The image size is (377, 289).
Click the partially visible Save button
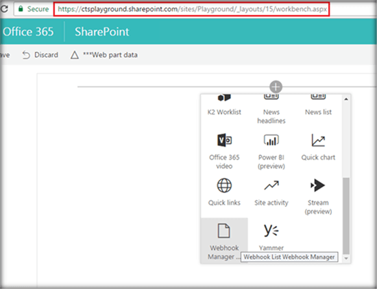pos(5,55)
